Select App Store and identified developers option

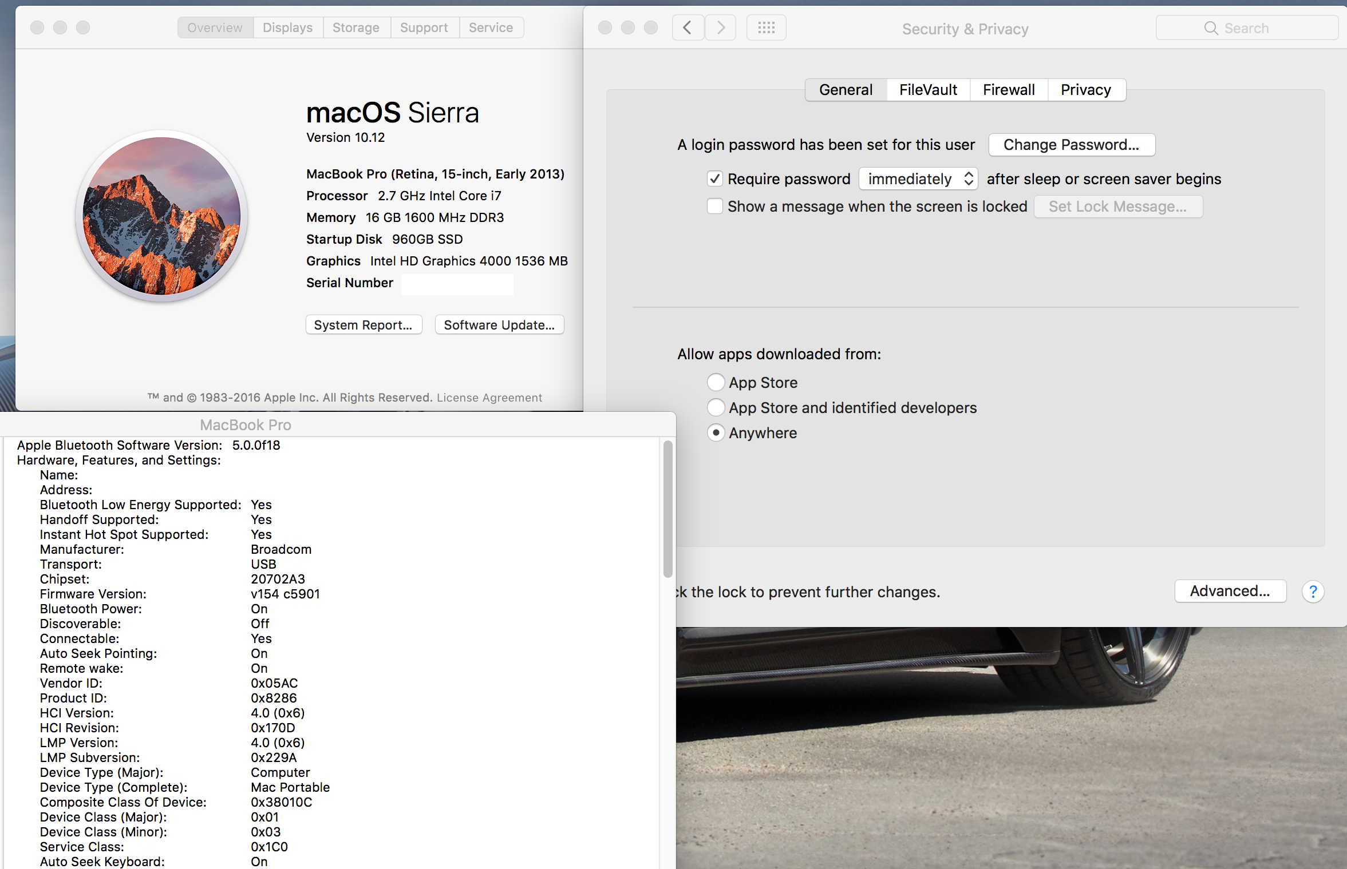(x=716, y=407)
